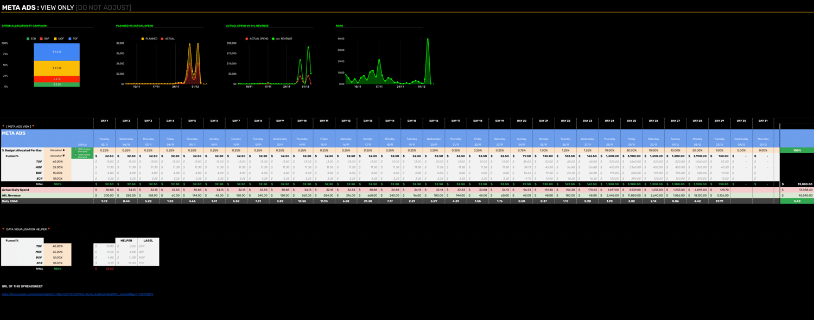Viewport: 814px width, 320px height.
Task: Select the DAY 25 column header
Action: (x=631, y=121)
